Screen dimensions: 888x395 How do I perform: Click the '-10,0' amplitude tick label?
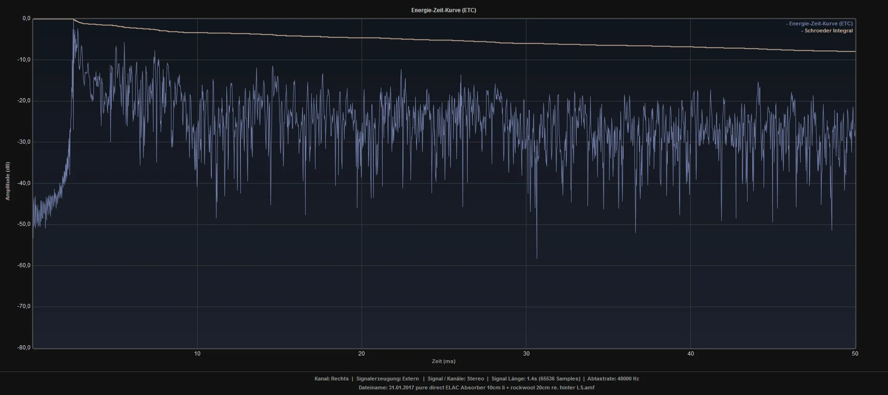pyautogui.click(x=24, y=60)
